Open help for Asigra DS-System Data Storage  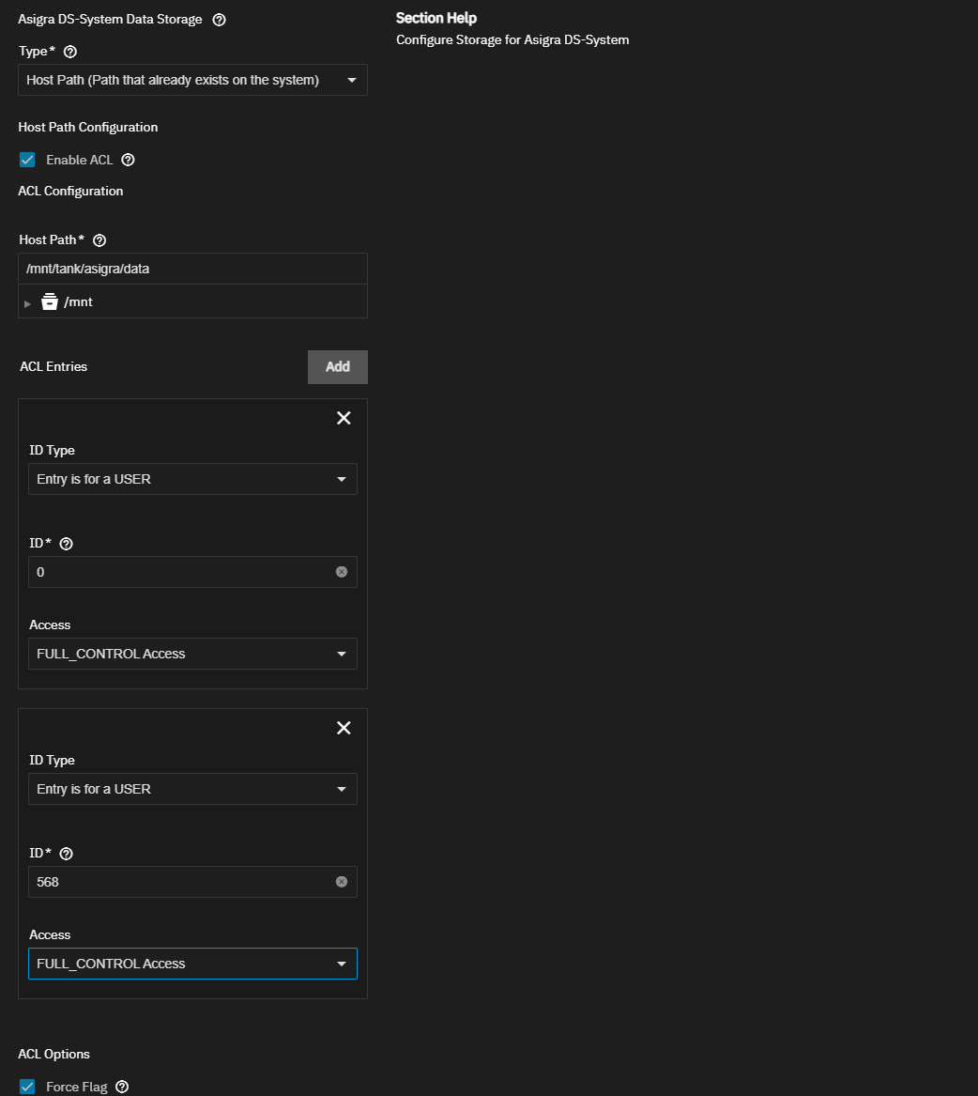[x=219, y=20]
